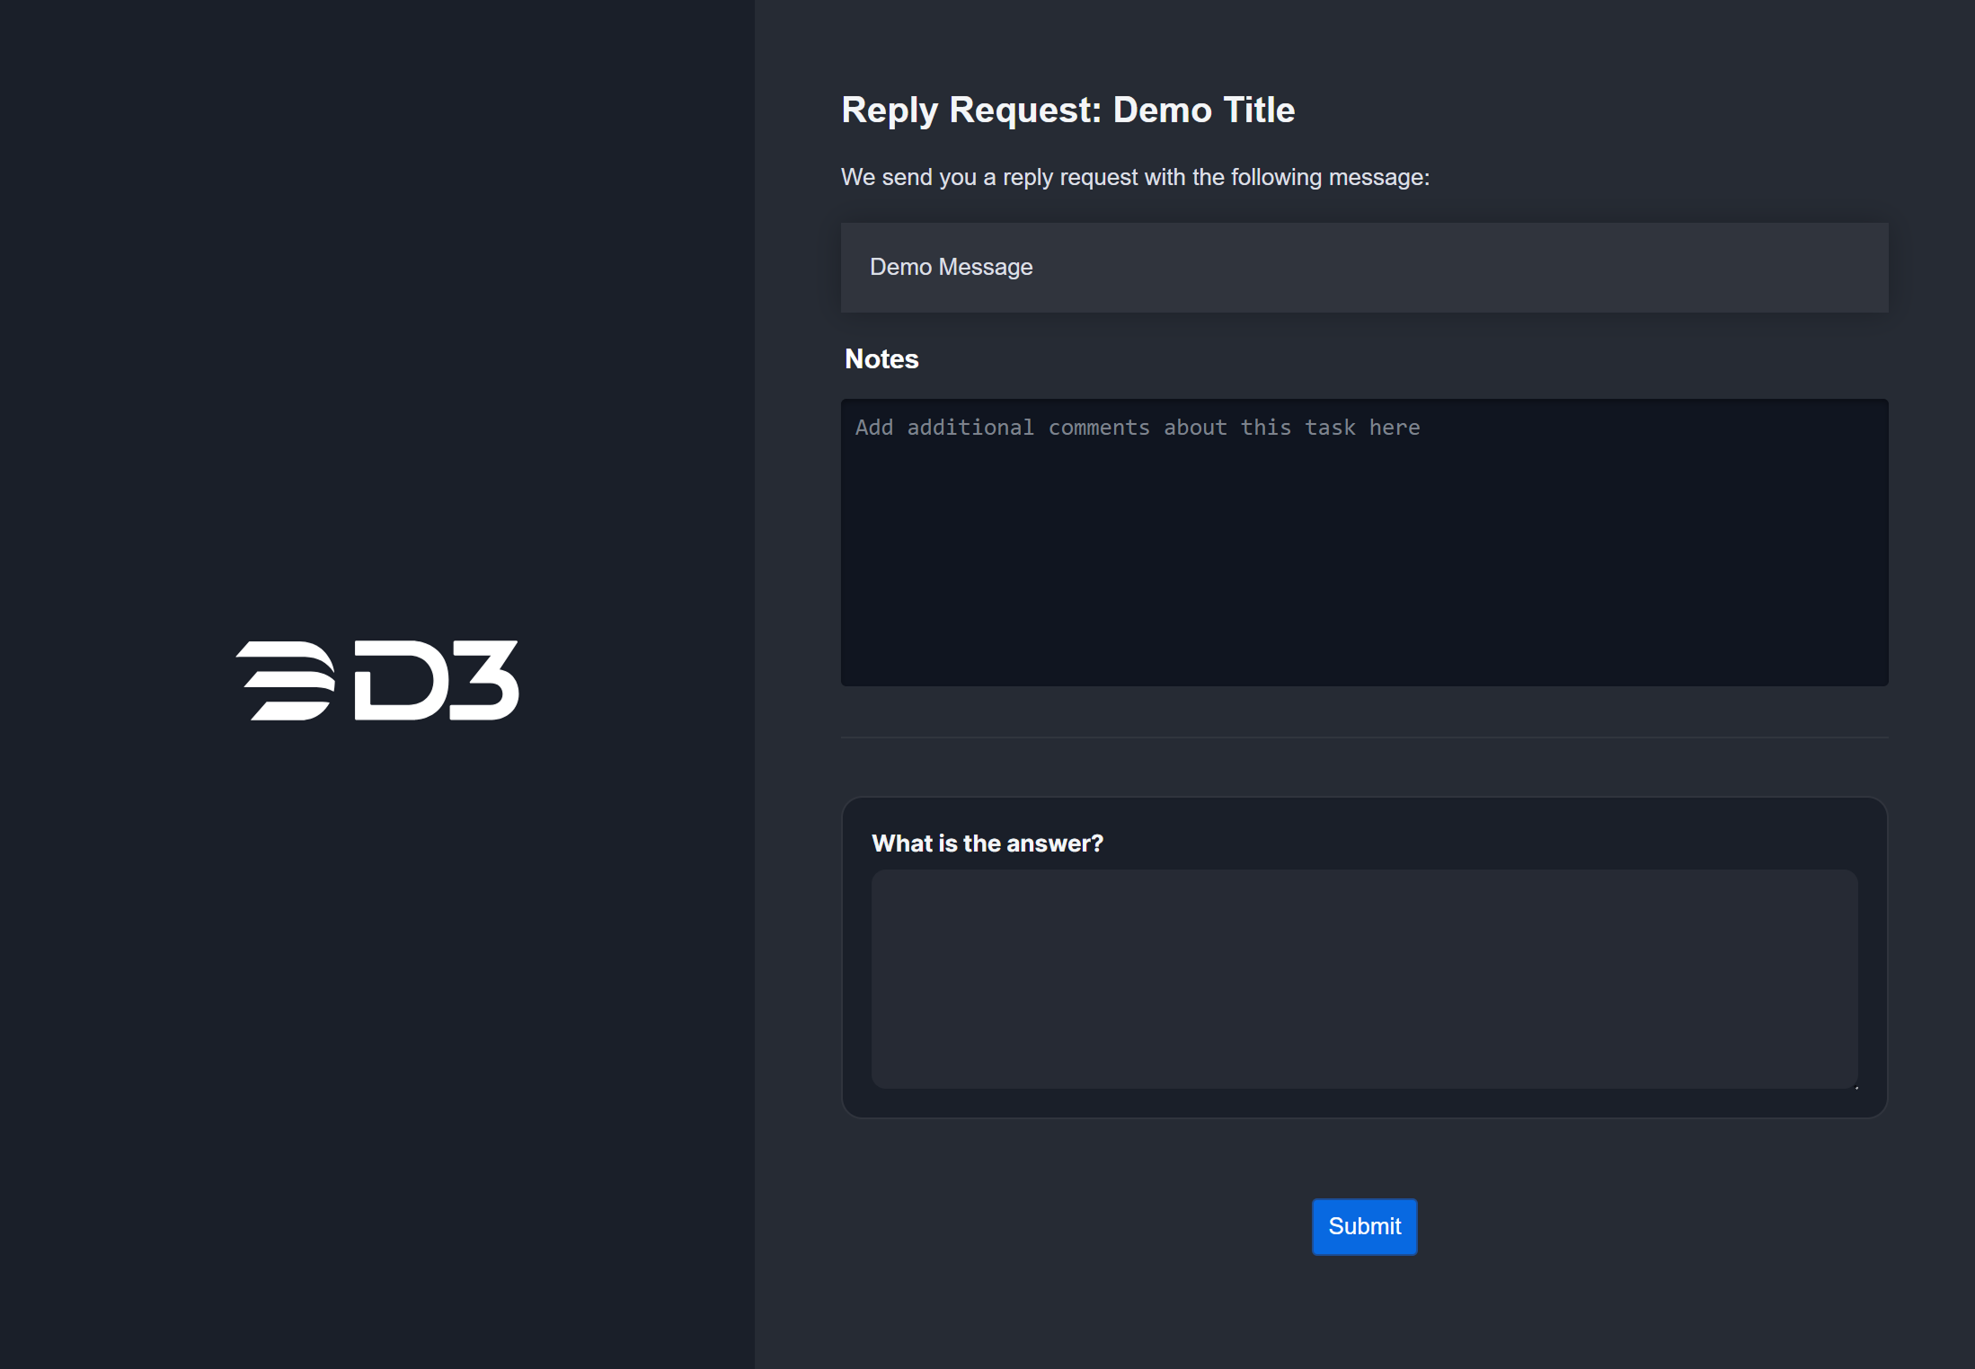Click the Notes section label
The height and width of the screenshot is (1369, 1975).
point(880,358)
